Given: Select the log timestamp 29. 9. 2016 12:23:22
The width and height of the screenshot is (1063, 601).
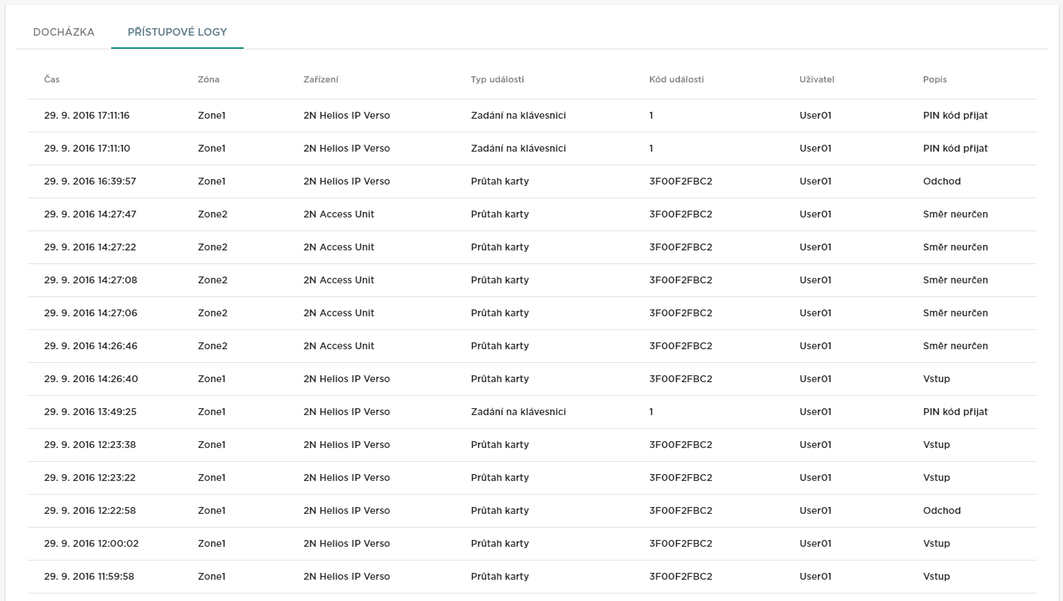Looking at the screenshot, I should pos(90,478).
